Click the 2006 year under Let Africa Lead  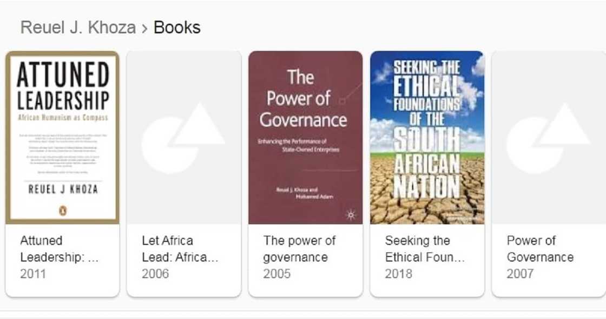click(x=155, y=274)
